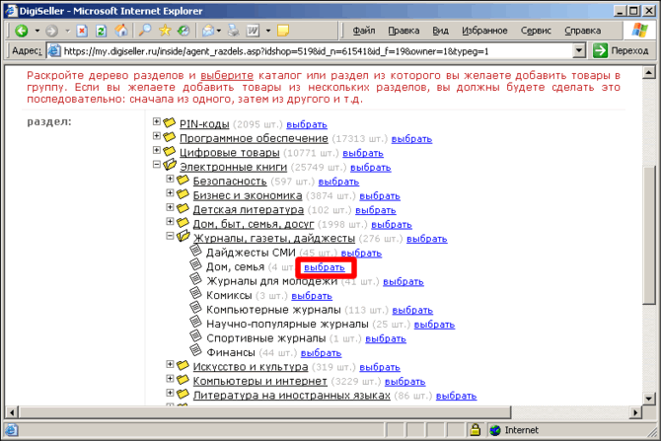Image resolution: width=661 pixels, height=441 pixels.
Task: Click vertical scrollbar up arrow
Action: point(649,73)
